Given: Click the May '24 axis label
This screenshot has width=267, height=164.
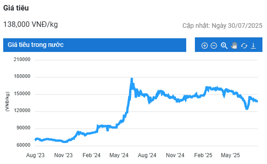Looking at the screenshot, I should [119, 155].
